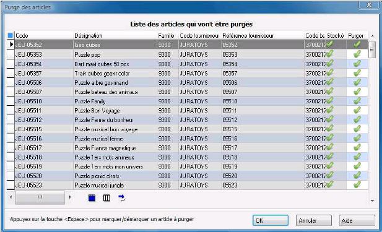Select code cell JEU-05511
This screenshot has height=232, width=382.
click(44, 111)
